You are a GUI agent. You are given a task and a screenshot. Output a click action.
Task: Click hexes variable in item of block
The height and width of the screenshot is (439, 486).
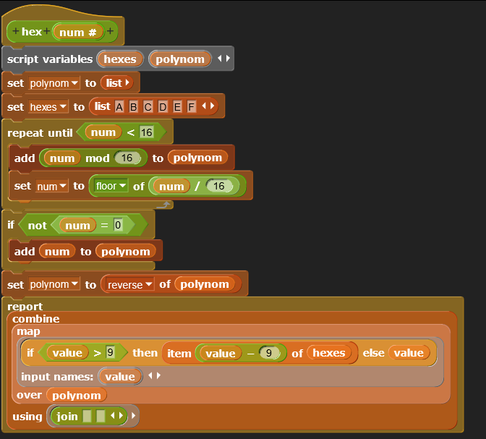point(329,352)
